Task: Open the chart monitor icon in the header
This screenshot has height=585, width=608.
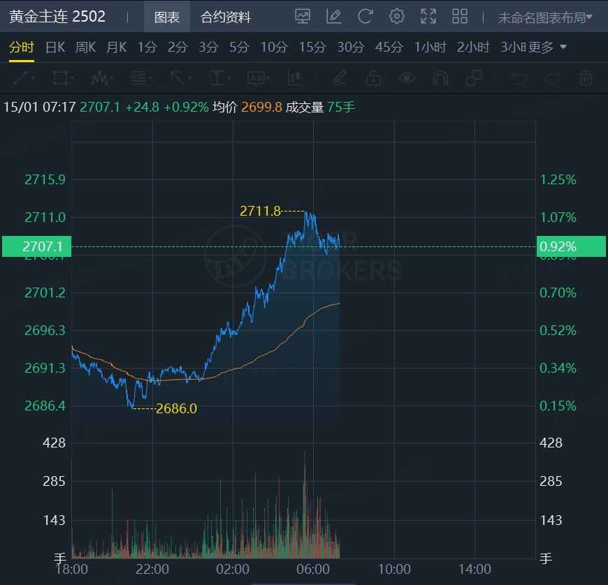Action: (x=303, y=17)
